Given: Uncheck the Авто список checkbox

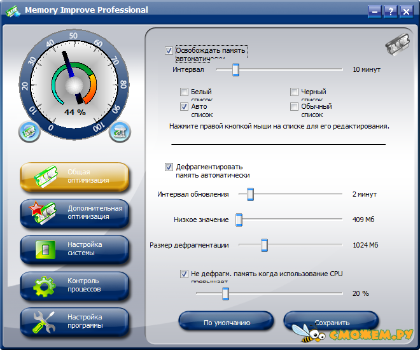Looking at the screenshot, I should (184, 106).
